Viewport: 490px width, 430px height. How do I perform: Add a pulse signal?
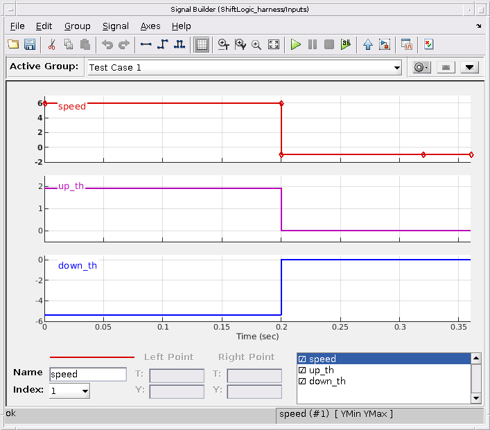click(180, 44)
